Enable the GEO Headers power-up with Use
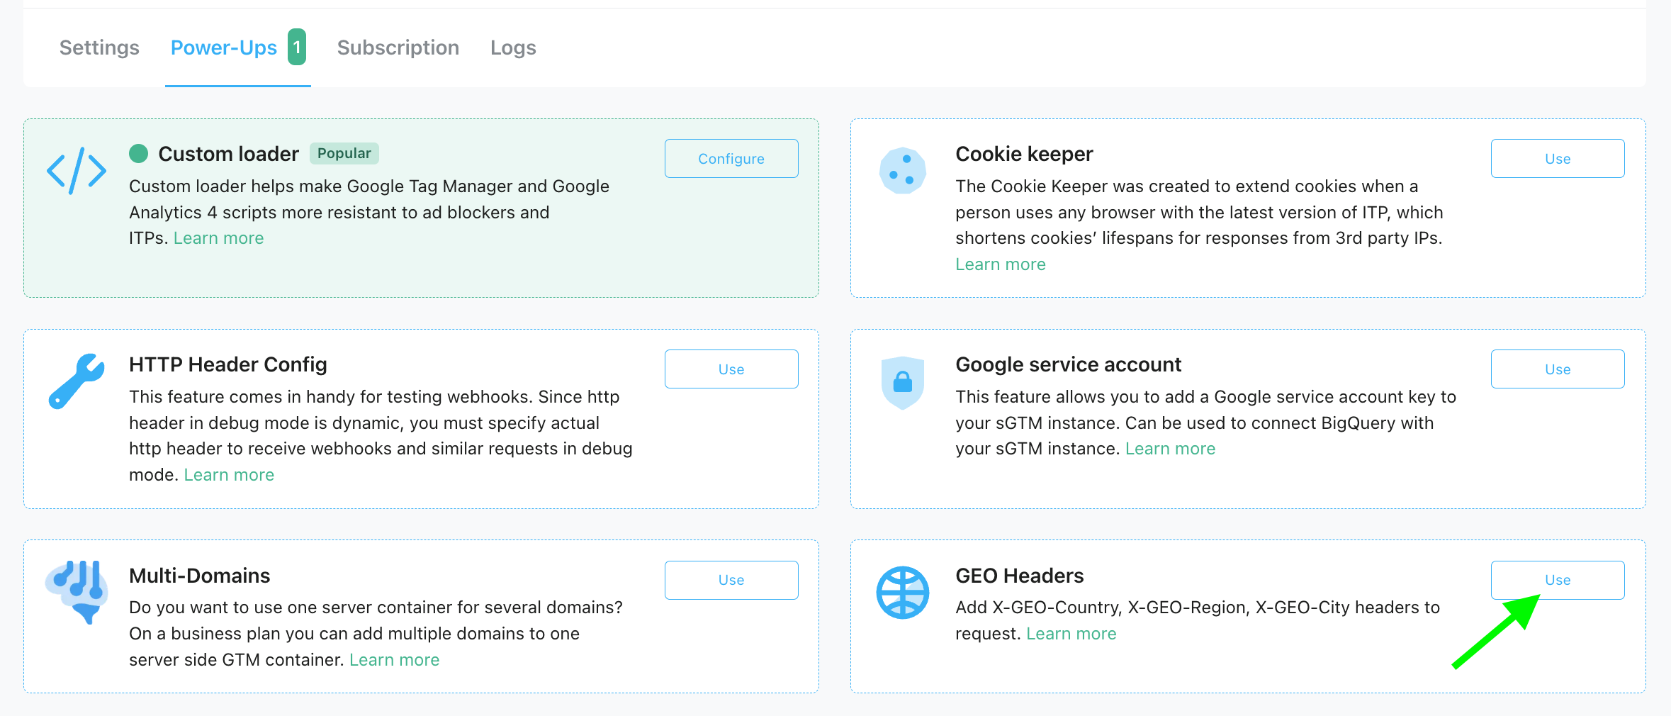Image resolution: width=1671 pixels, height=716 pixels. (x=1558, y=579)
